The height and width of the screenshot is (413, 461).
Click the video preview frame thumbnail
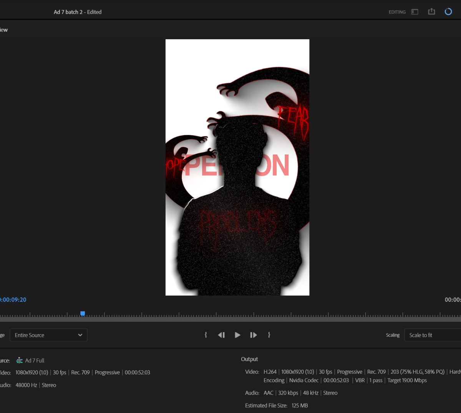237,167
